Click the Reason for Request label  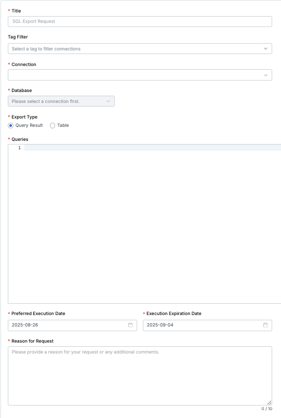tap(33, 341)
